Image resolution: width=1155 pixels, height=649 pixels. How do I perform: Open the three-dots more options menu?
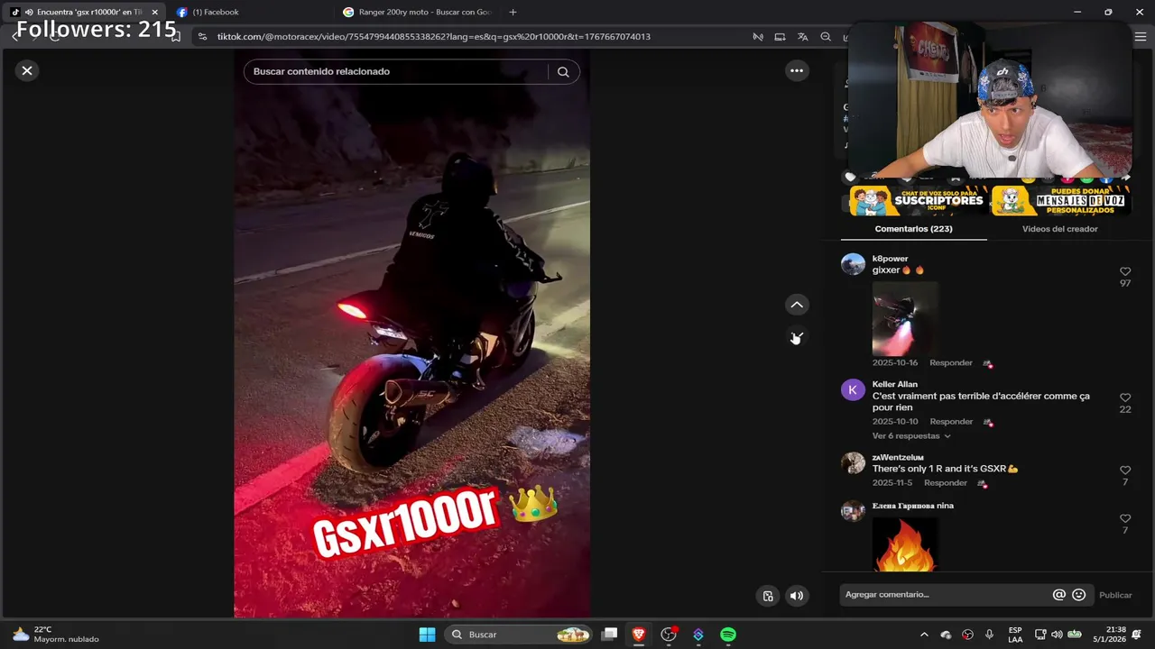797,70
